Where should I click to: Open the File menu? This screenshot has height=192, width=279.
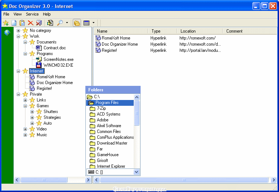[x=6, y=14]
